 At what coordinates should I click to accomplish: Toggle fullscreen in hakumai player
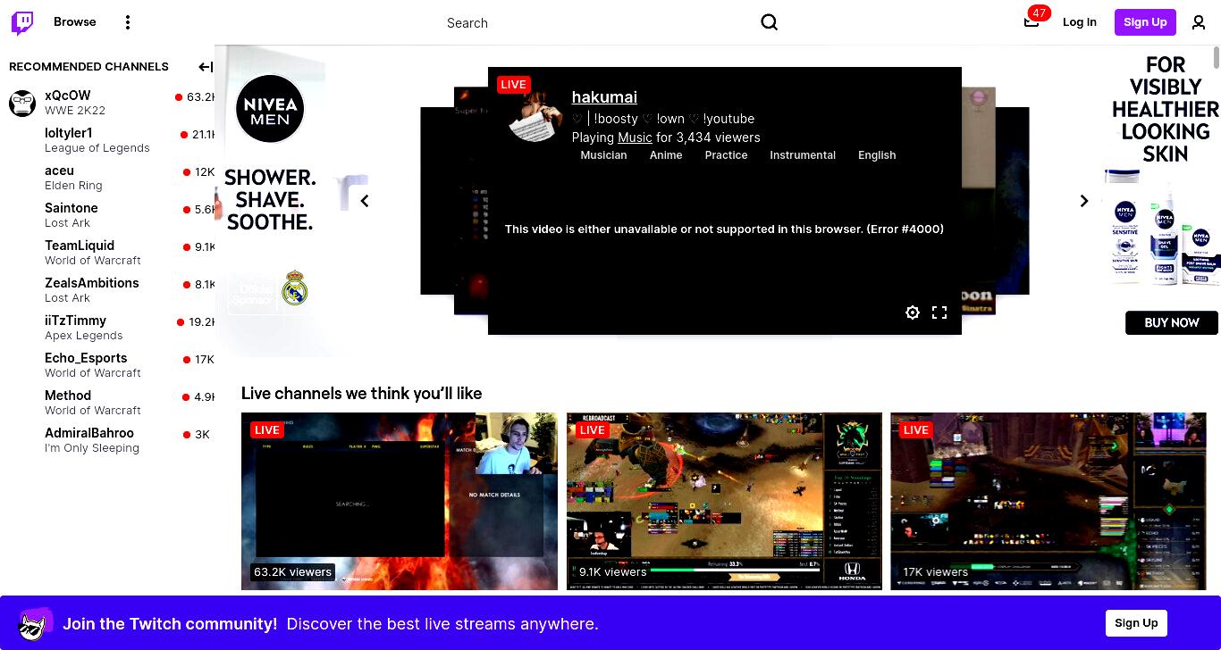click(x=939, y=312)
